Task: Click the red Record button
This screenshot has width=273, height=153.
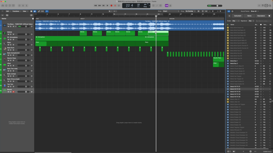Action: [x=111, y=6]
